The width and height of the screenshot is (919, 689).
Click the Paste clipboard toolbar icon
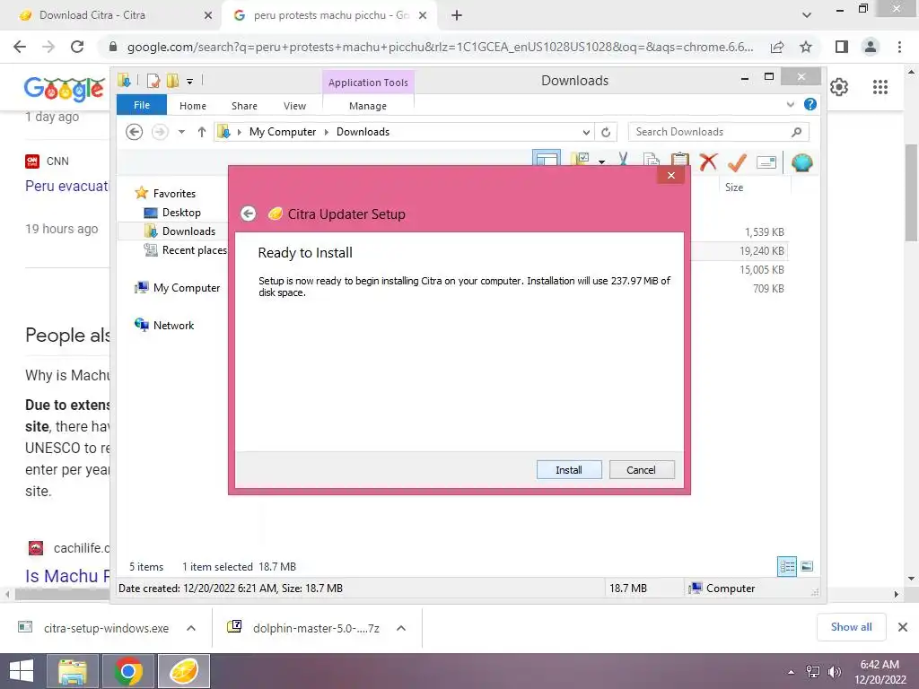tap(680, 161)
